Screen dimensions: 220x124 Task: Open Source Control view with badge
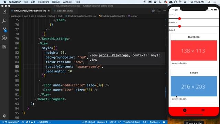4,29
